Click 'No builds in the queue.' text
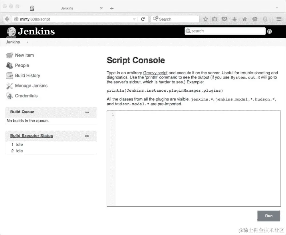The image size is (286, 235). (x=28, y=121)
